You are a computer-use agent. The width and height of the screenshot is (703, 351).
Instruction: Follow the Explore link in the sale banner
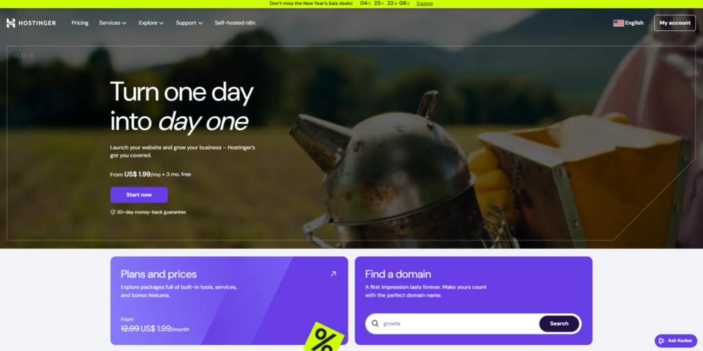pyautogui.click(x=424, y=3)
